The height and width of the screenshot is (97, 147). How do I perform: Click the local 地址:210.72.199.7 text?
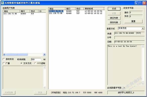point(71,92)
